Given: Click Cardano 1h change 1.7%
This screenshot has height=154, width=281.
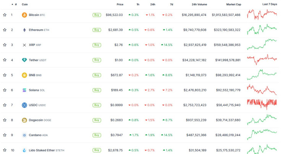Looking at the screenshot, I should [134, 135].
